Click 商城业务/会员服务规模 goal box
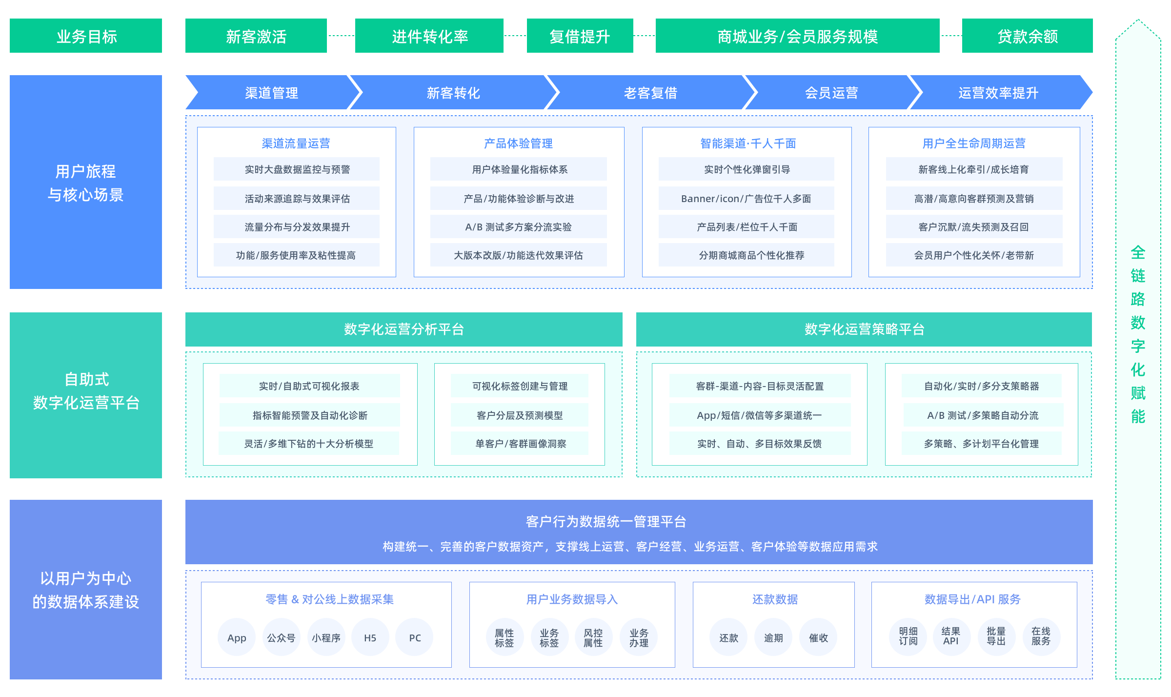The width and height of the screenshot is (1171, 697). coord(798,36)
